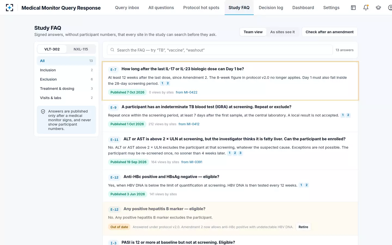
Task: Click the magnifier icon in the FAQ search
Action: click(x=112, y=50)
